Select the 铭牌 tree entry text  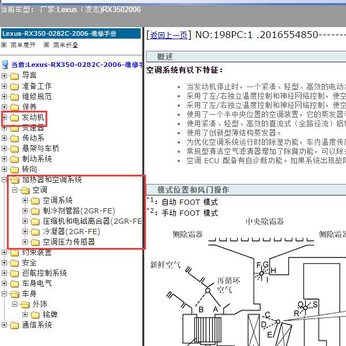click(50, 314)
